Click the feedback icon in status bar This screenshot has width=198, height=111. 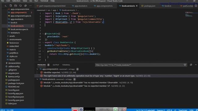(197, 110)
